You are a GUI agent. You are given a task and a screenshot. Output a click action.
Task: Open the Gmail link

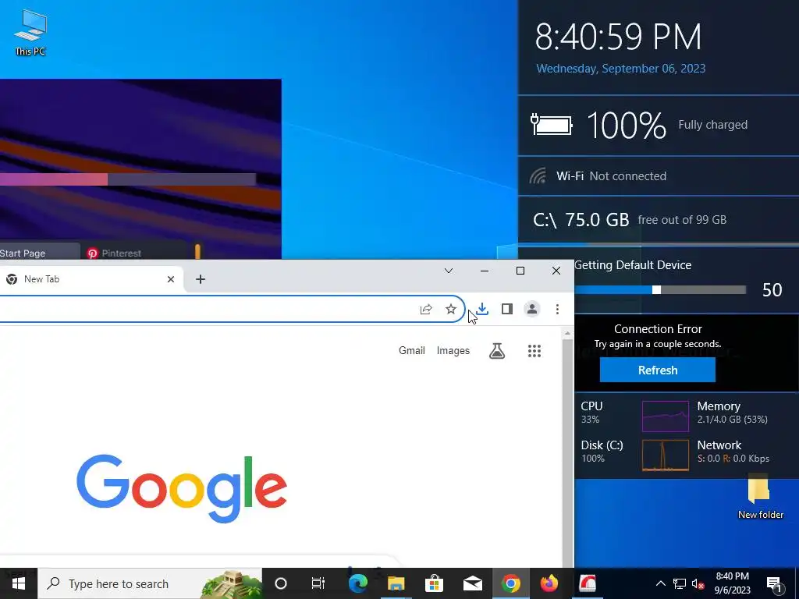[x=412, y=350]
